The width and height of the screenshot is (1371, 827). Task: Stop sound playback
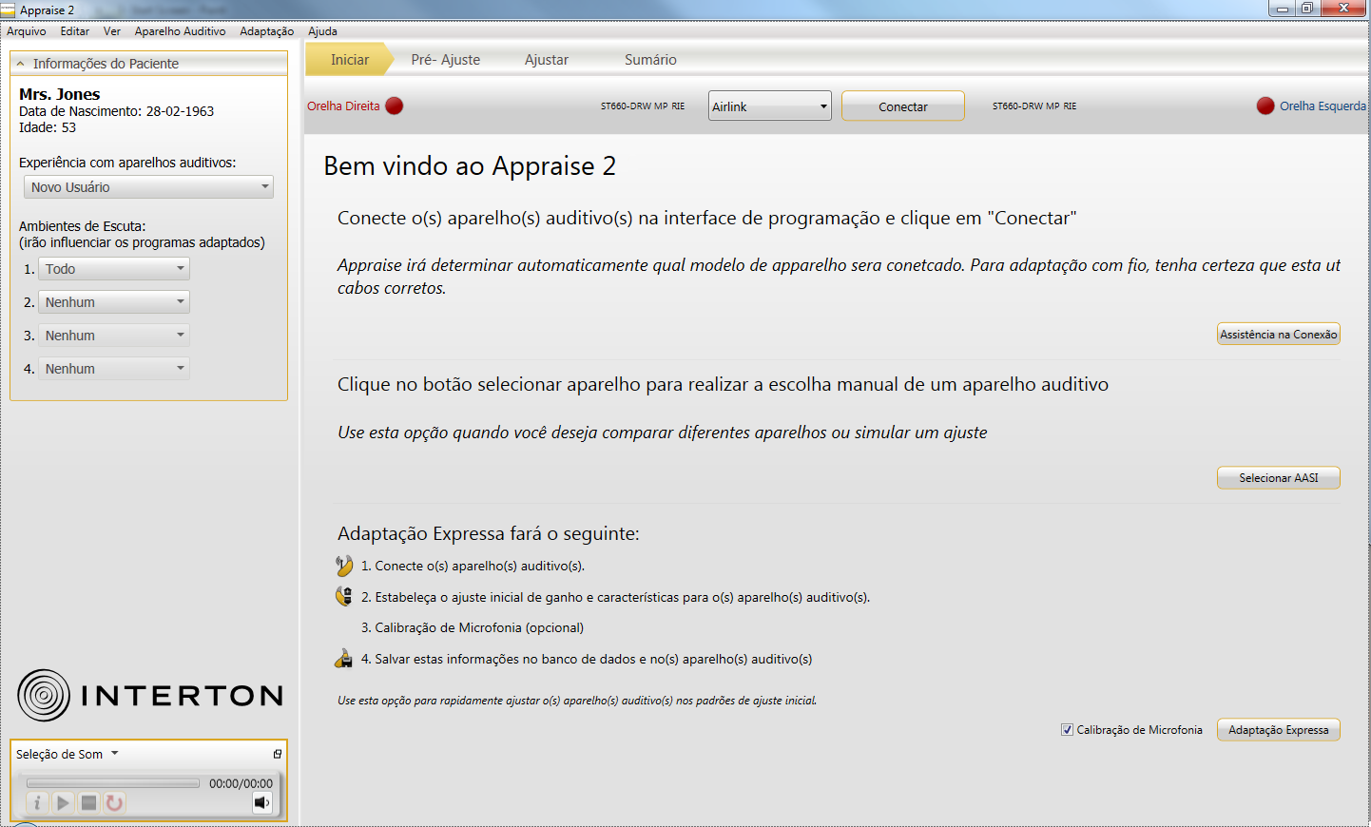click(88, 803)
